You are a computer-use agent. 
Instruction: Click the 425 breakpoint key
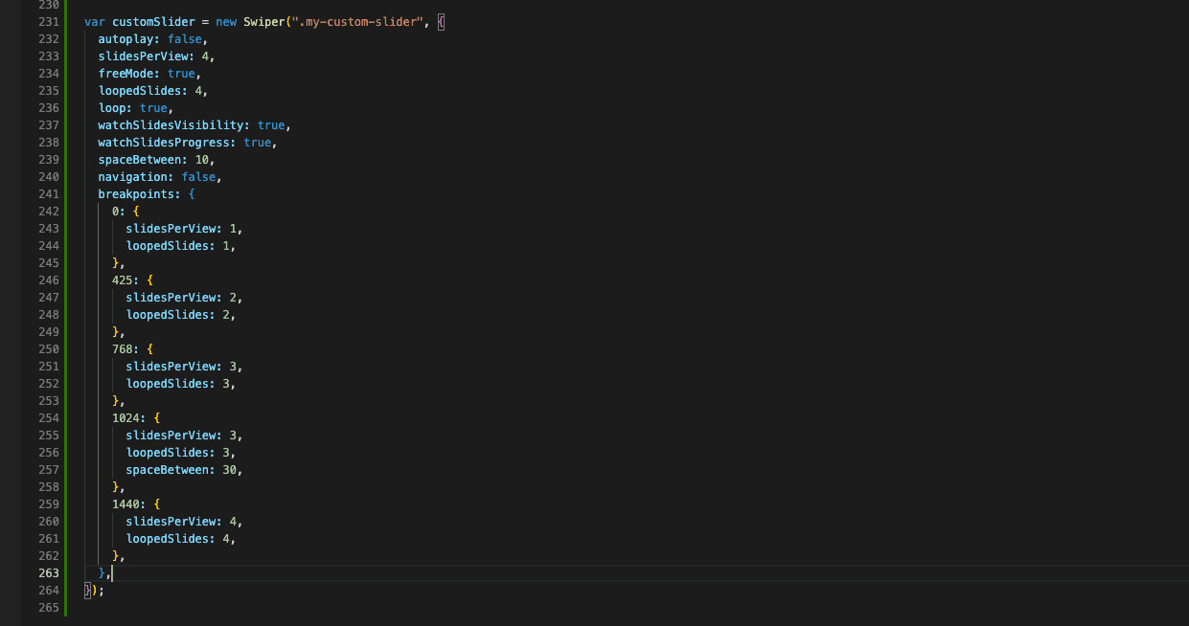click(123, 280)
